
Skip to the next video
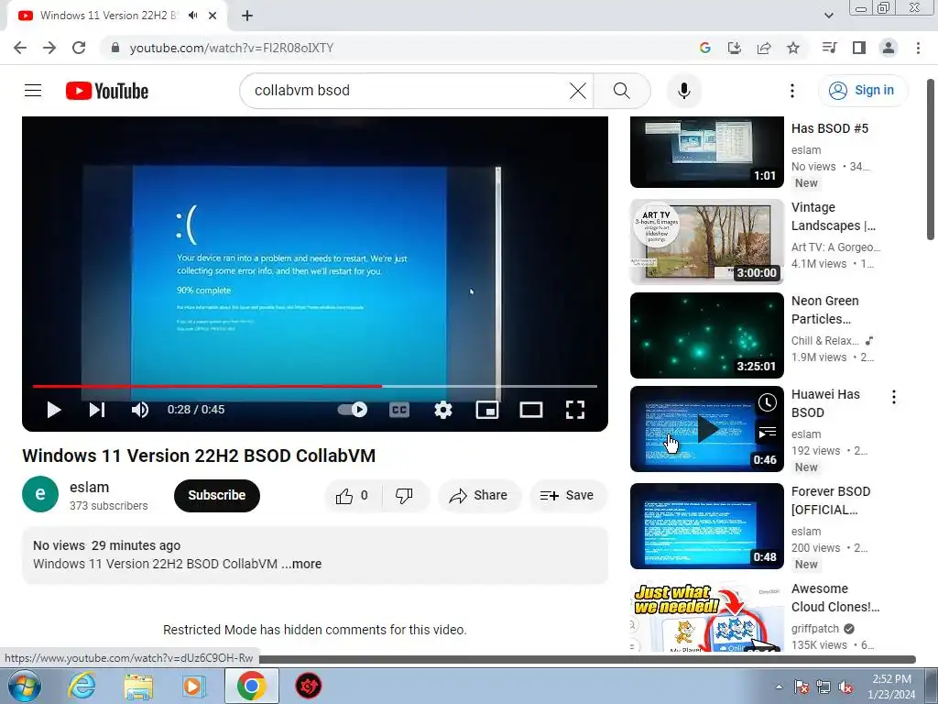[97, 410]
